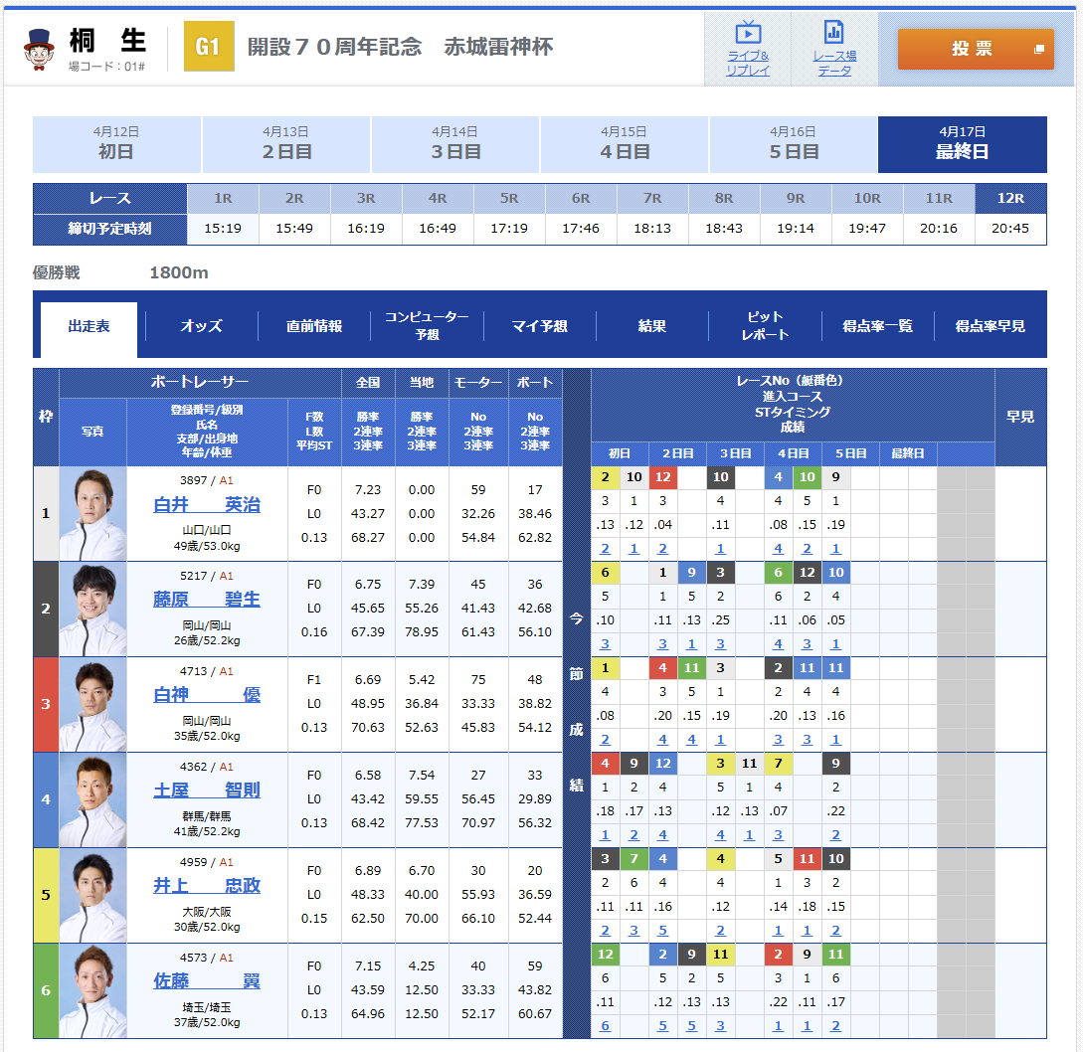Image resolution: width=1083 pixels, height=1052 pixels.
Task: Click yellow race 2 cell in 白井 row
Action: click(605, 476)
